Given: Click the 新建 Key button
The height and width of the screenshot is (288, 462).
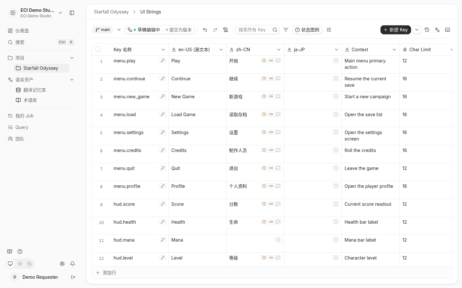Looking at the screenshot, I should point(396,30).
